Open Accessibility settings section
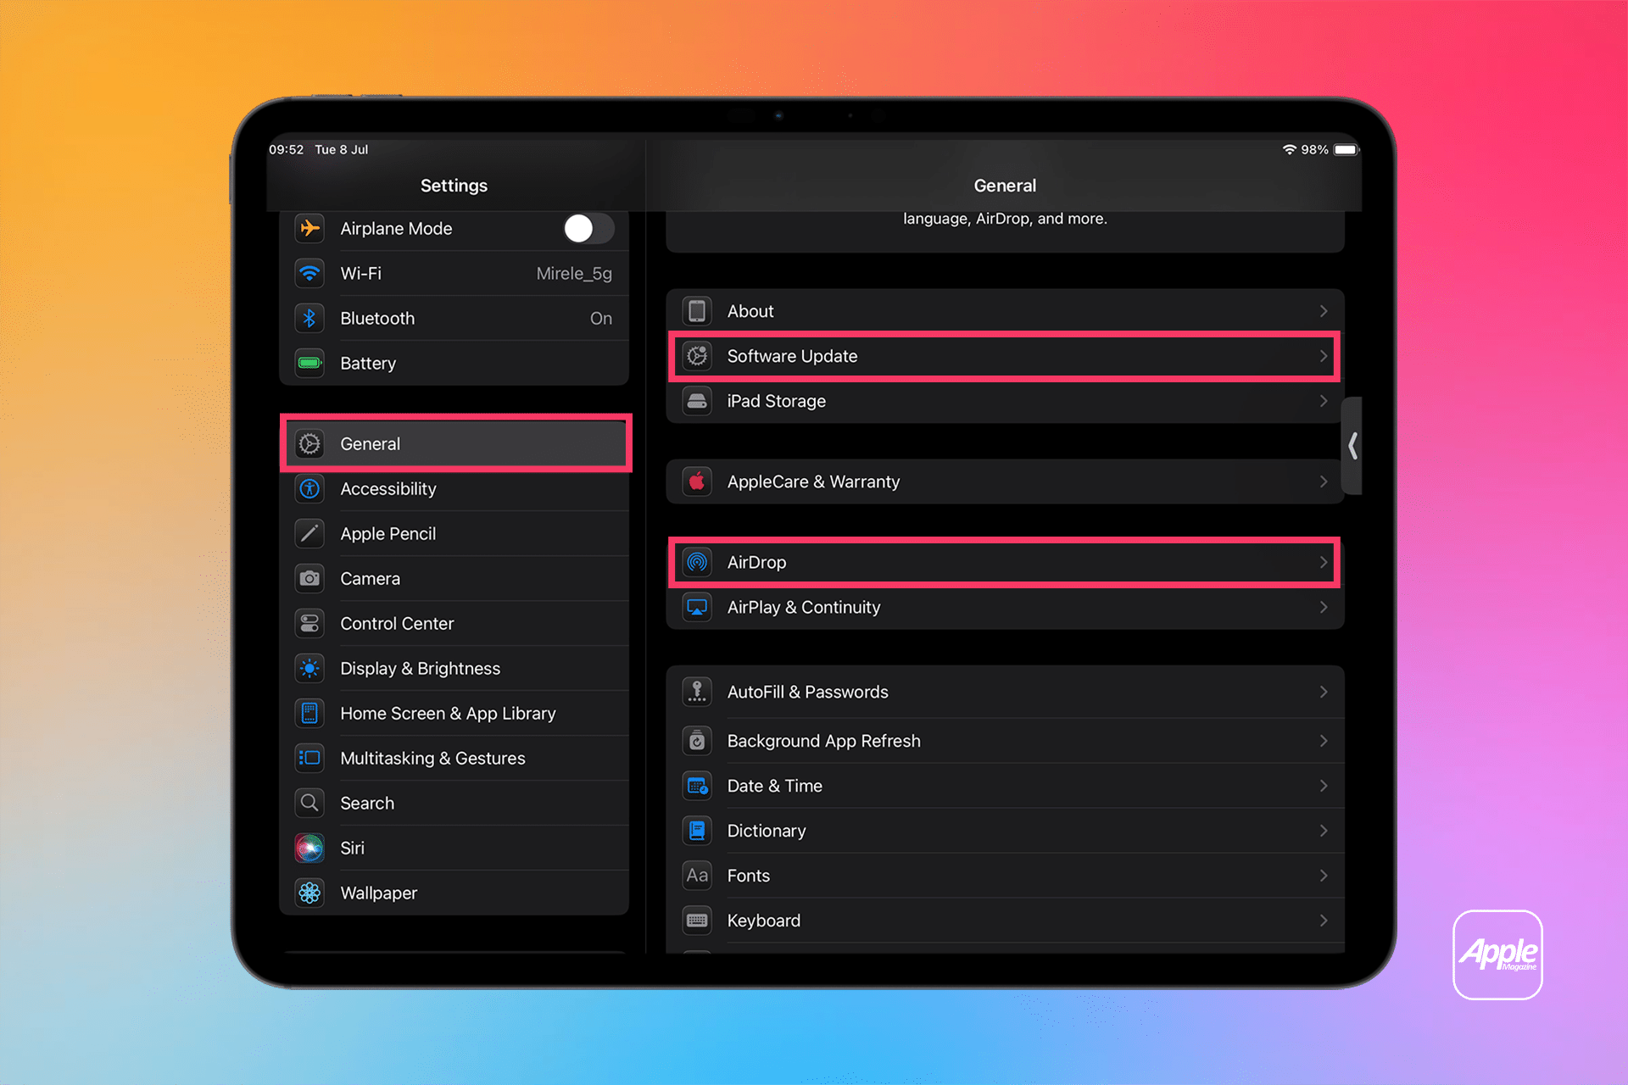This screenshot has height=1085, width=1628. pyautogui.click(x=455, y=488)
